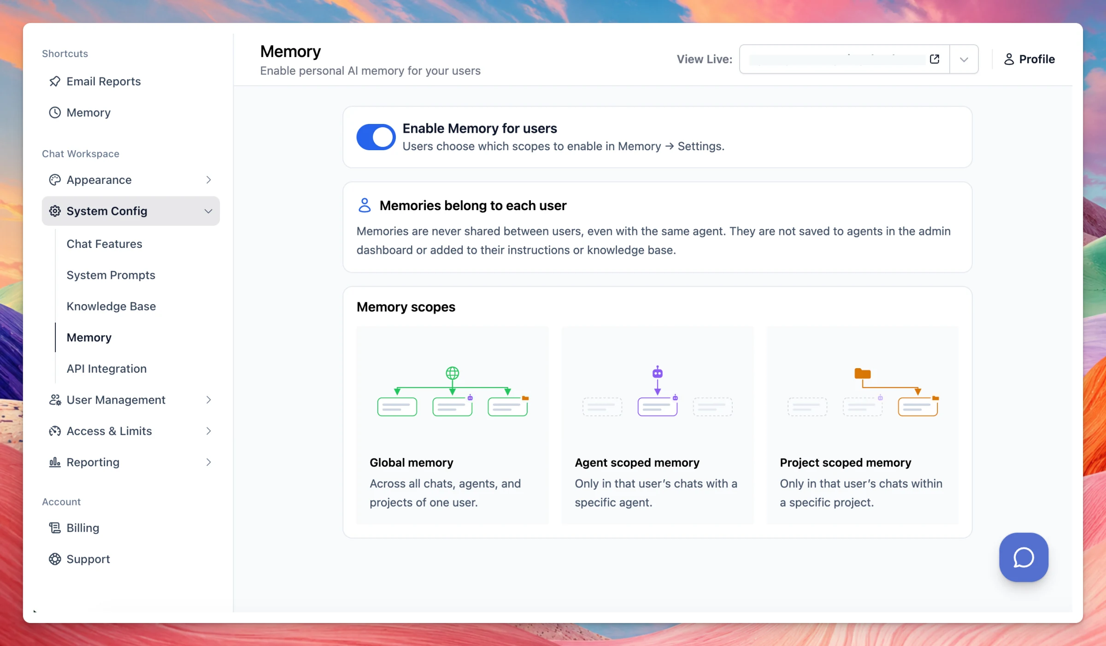Click the Global memory scope card title
Image resolution: width=1106 pixels, height=646 pixels.
[412, 462]
